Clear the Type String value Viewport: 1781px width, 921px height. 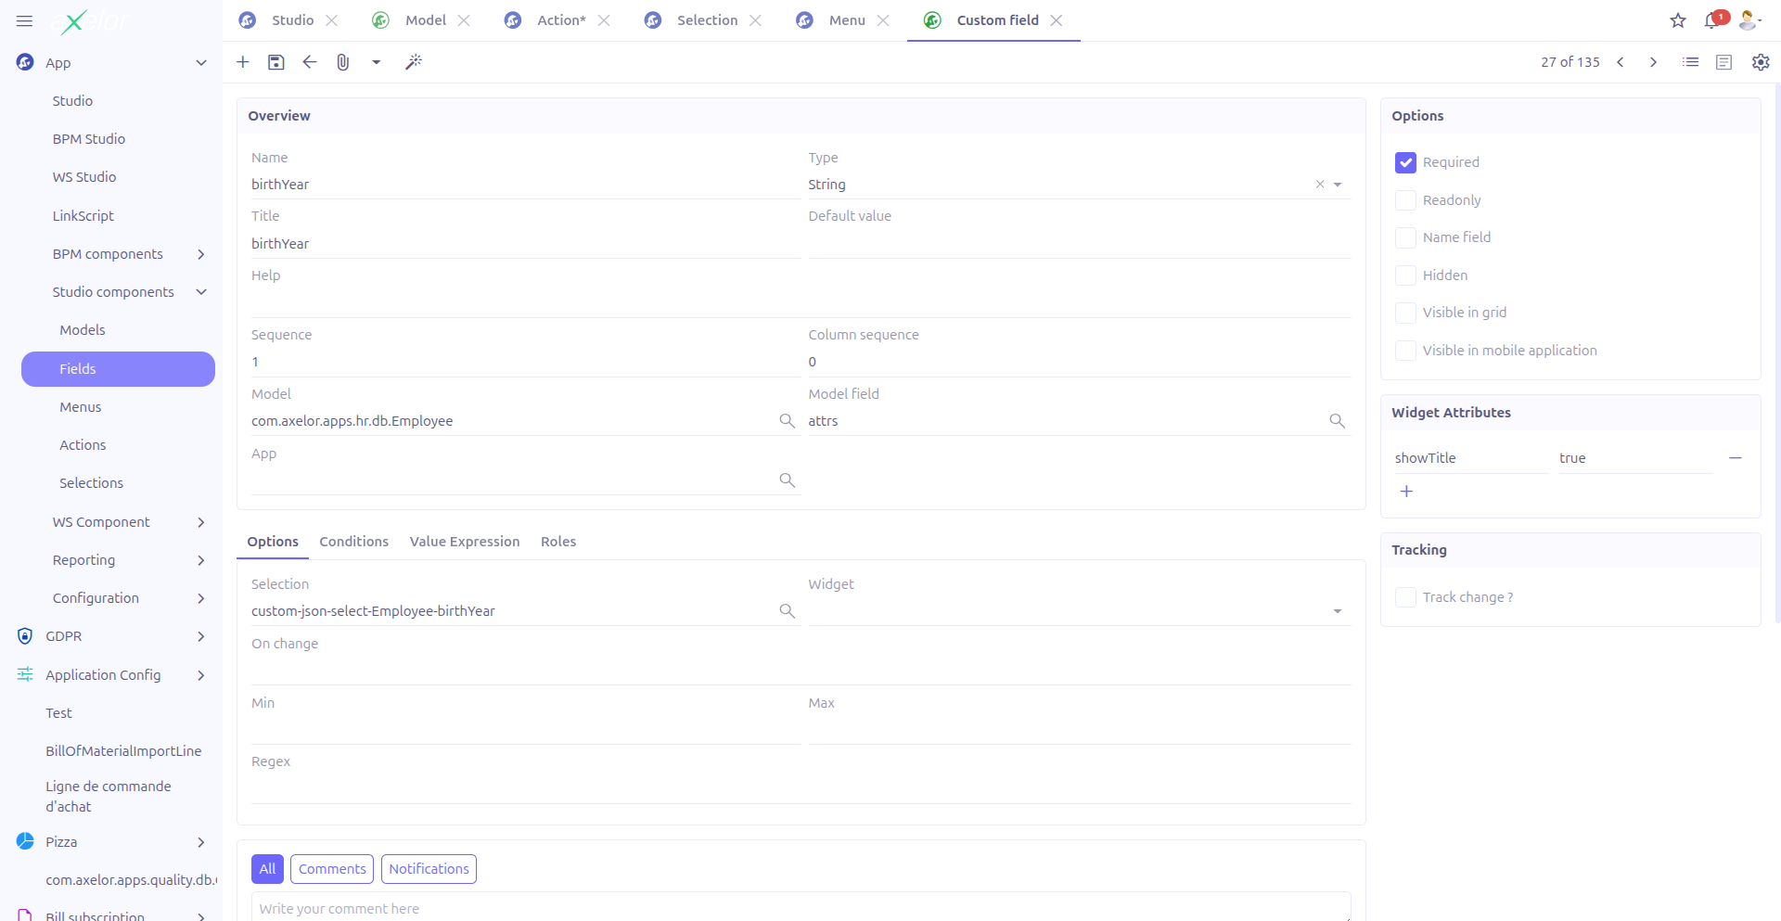coord(1320,185)
